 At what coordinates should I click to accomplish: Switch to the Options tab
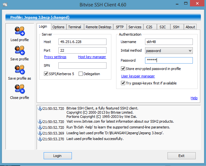click(x=58, y=27)
